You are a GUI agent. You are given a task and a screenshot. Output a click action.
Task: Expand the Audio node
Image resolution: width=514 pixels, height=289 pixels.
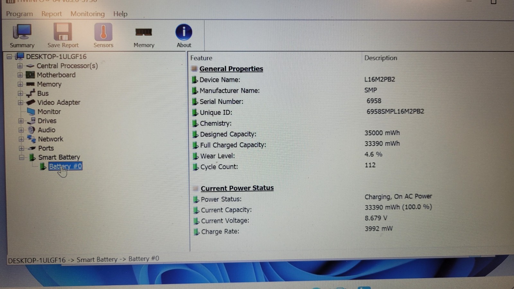click(21, 130)
